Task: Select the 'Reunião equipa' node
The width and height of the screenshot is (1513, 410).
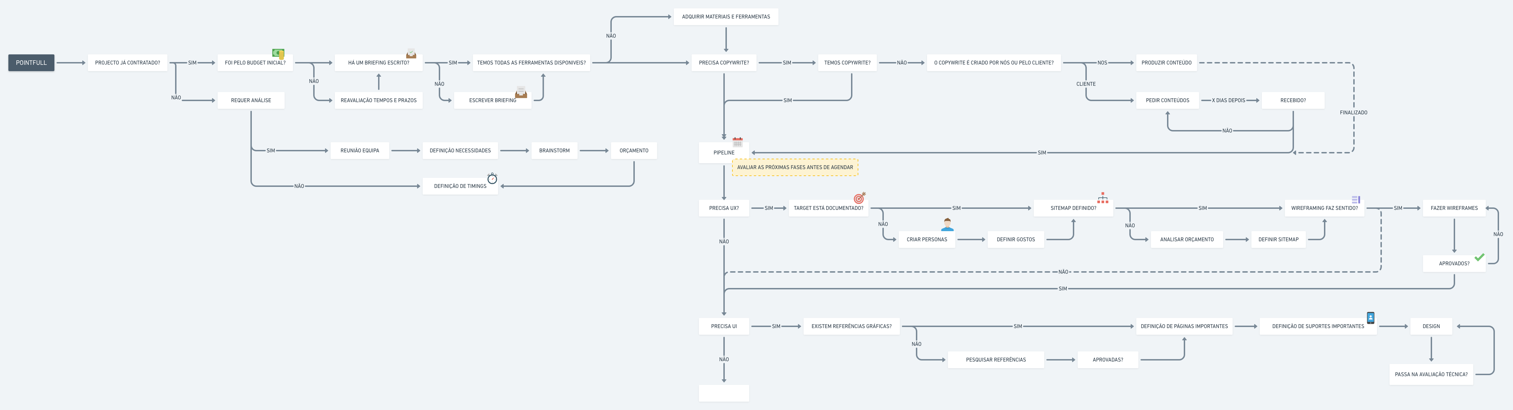Action: tap(360, 150)
